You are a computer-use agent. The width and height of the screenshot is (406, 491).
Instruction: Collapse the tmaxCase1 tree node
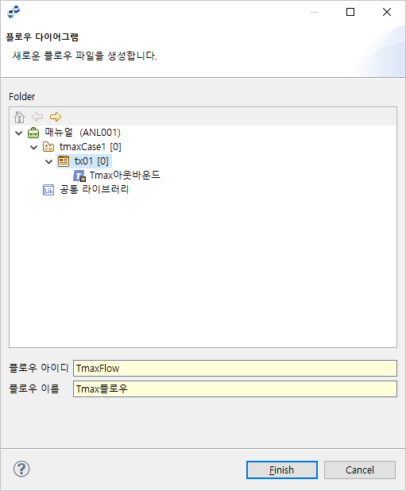[x=34, y=147]
